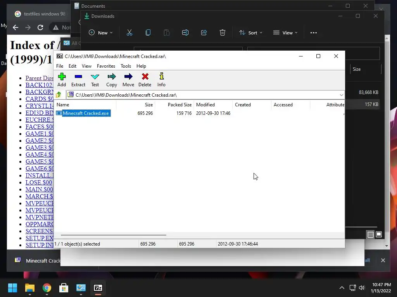Open Microsoft Store from taskbar

click(x=64, y=288)
